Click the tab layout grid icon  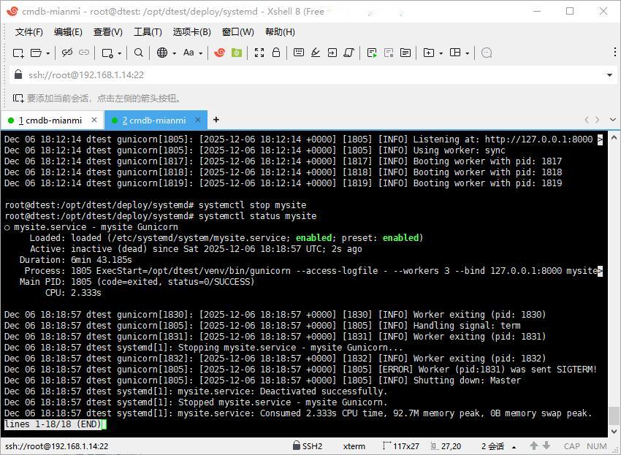(455, 53)
